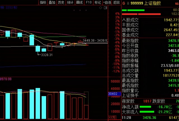Open the 统计 statistics option
This screenshot has width=179, height=121.
[70, 3]
